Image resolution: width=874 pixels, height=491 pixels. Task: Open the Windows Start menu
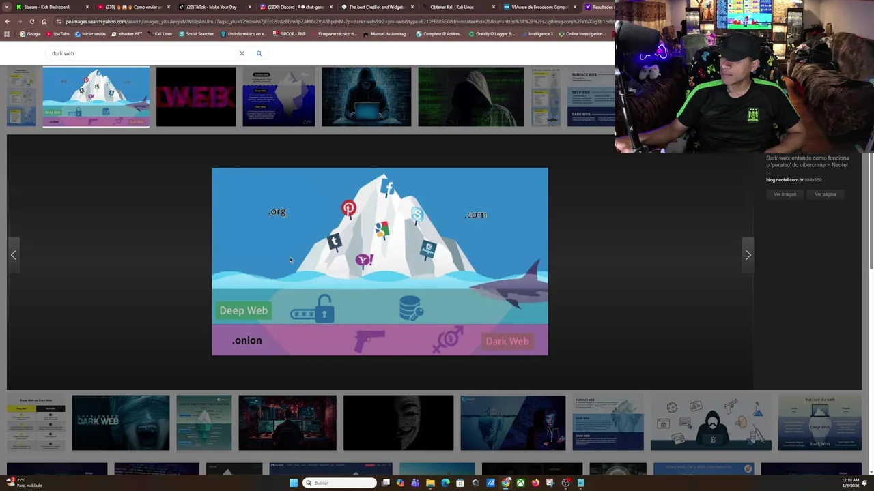[294, 483]
